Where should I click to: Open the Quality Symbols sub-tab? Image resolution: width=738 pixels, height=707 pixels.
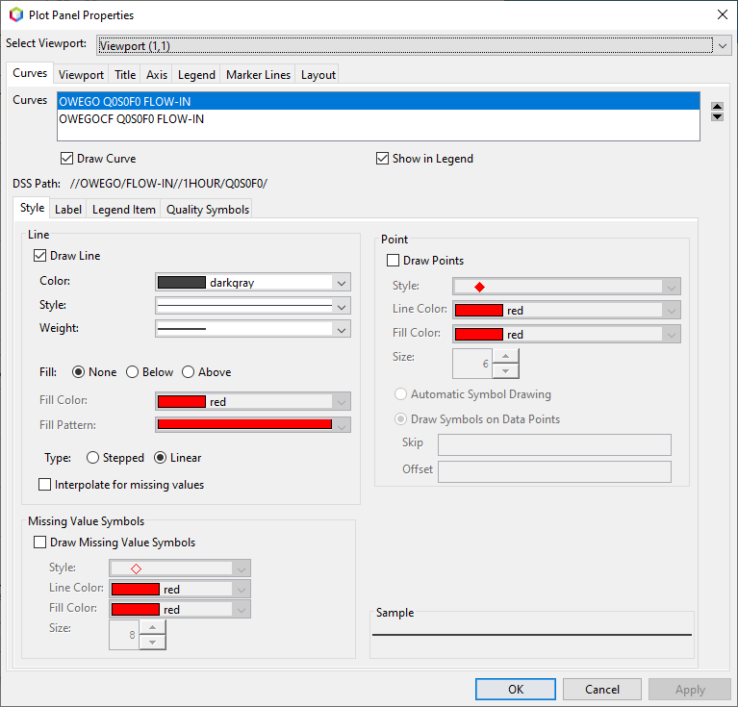tap(208, 210)
